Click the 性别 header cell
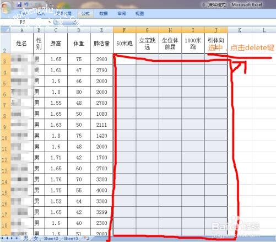The width and height of the screenshot is (276, 242). [39, 44]
